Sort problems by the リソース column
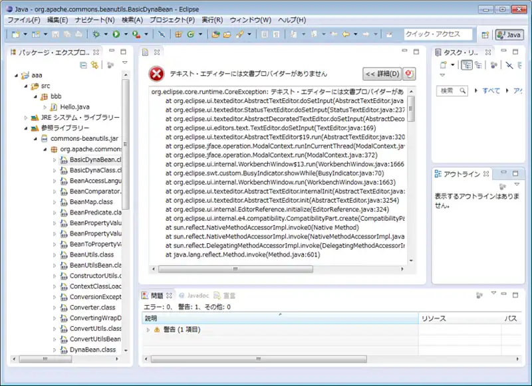The width and height of the screenshot is (532, 386). (x=460, y=318)
